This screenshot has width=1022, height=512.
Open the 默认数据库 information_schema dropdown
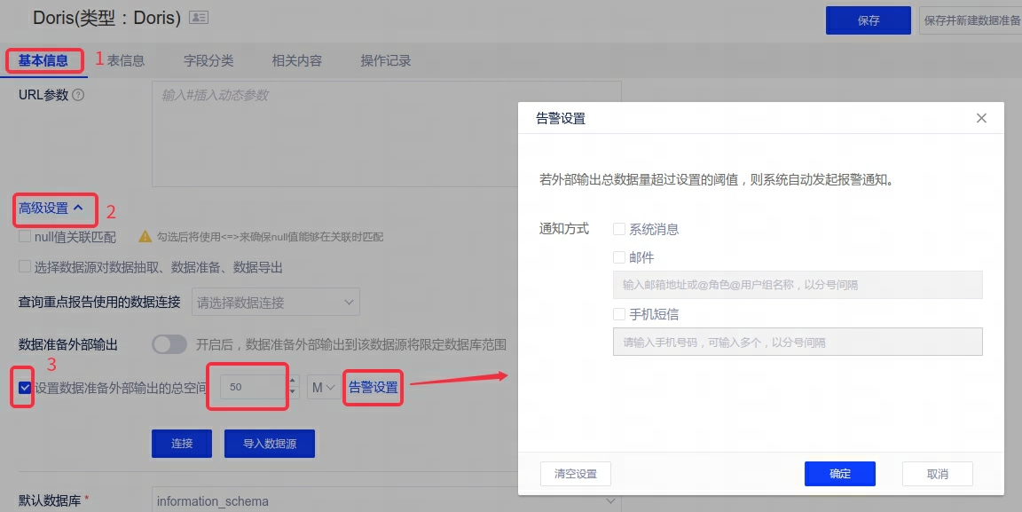click(x=386, y=501)
